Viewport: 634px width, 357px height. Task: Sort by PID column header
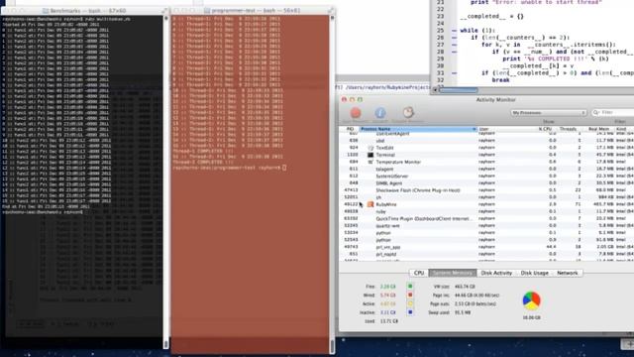click(350, 129)
